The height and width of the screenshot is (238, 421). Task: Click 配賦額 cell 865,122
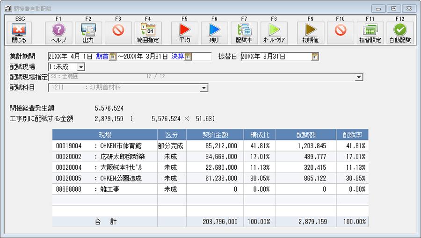coord(306,178)
